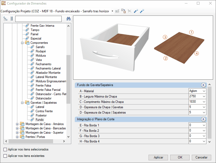The image size is (216, 163).
Task: Select the Frente Falsa Parcial item
Action: [x=48, y=90]
